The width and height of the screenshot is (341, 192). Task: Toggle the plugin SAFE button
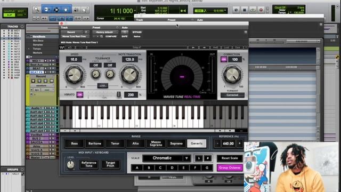tap(125, 36)
